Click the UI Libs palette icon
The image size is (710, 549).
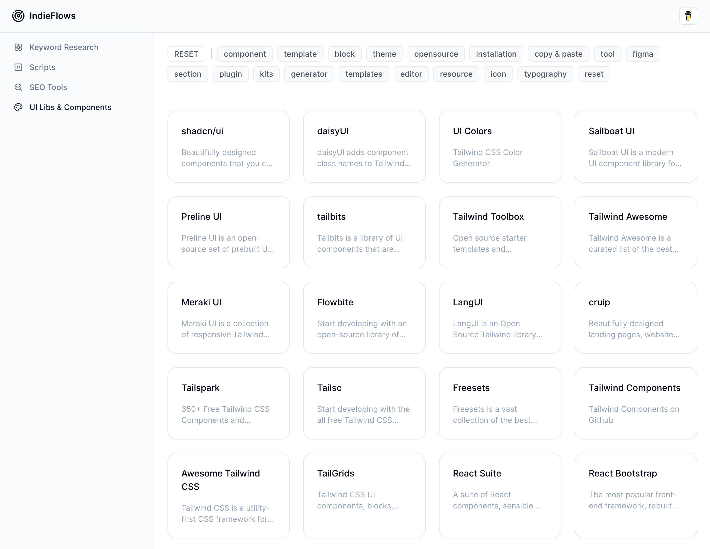pyautogui.click(x=19, y=108)
